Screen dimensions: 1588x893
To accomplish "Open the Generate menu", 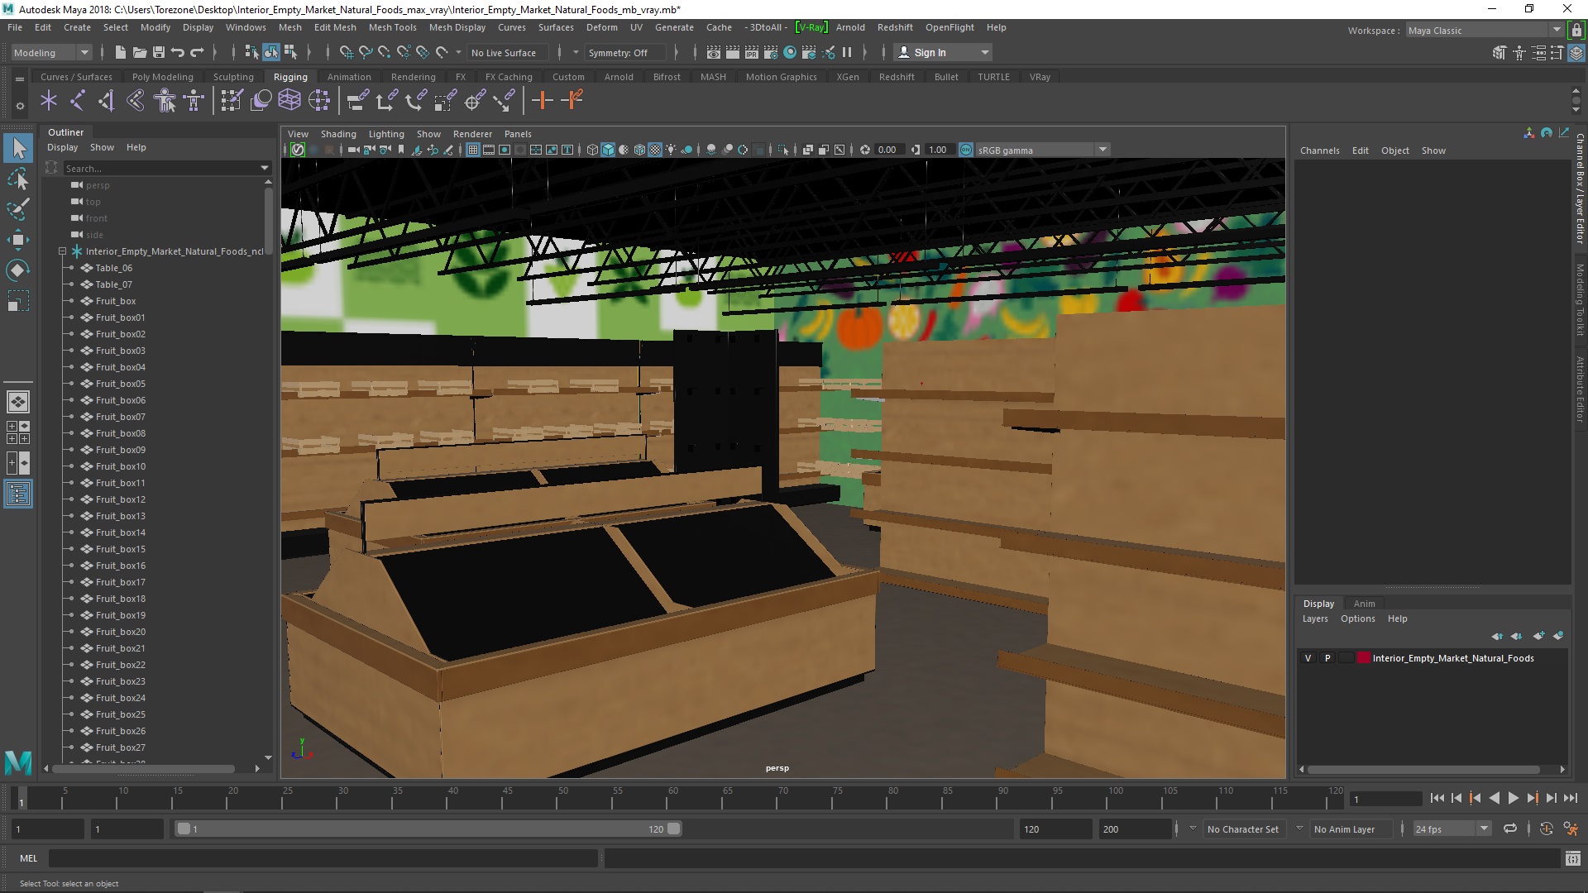I will [673, 26].
